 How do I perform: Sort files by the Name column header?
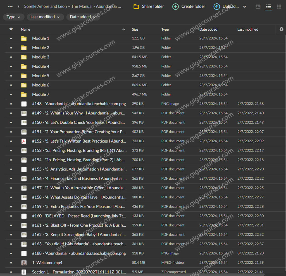(25, 29)
